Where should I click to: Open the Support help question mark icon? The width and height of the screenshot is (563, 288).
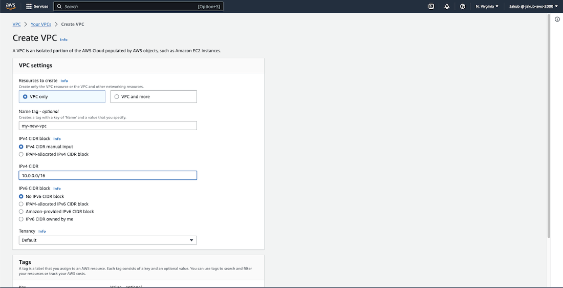pos(463,6)
